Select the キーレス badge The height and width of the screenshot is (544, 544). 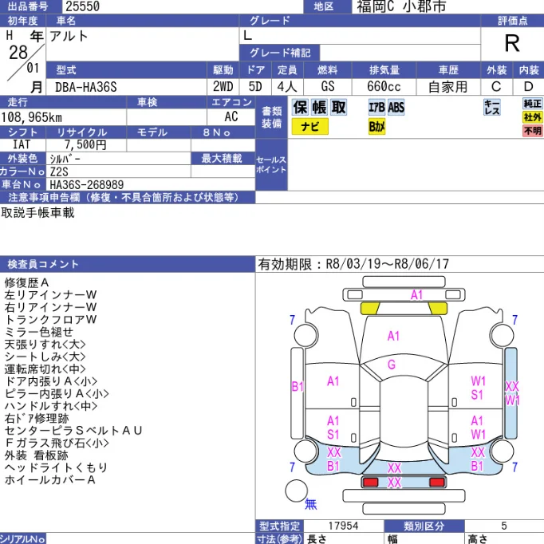(492, 107)
